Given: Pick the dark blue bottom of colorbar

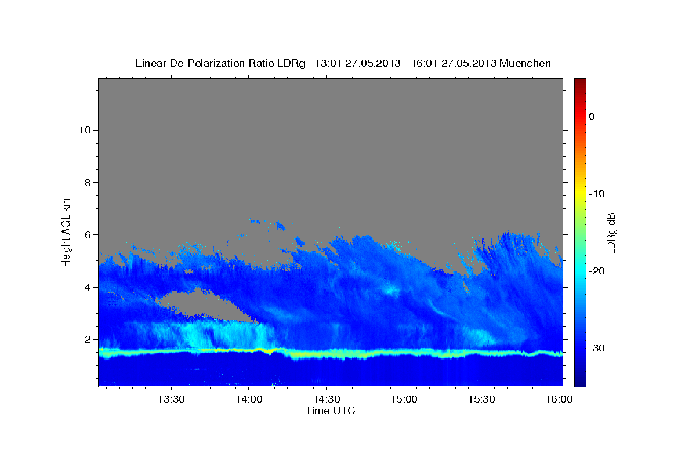Looking at the screenshot, I should (580, 382).
